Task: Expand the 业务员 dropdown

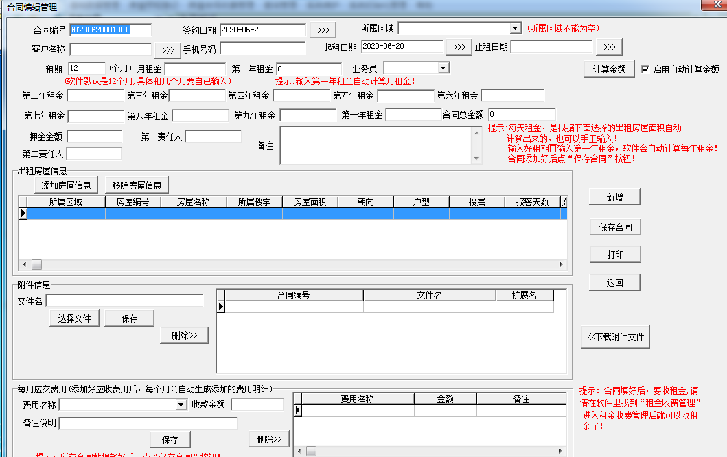Action: click(443, 68)
